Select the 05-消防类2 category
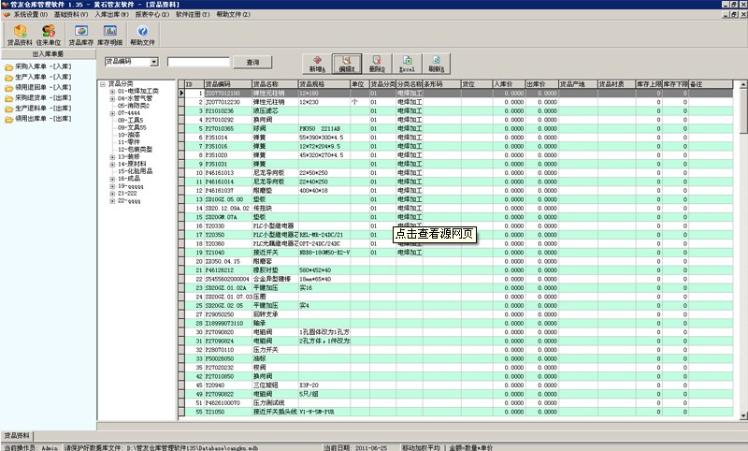Image resolution: width=748 pixels, height=451 pixels. pos(134,106)
